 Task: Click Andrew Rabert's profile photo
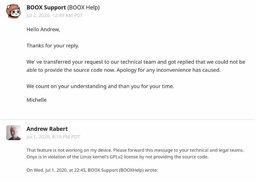pyautogui.click(x=13, y=133)
